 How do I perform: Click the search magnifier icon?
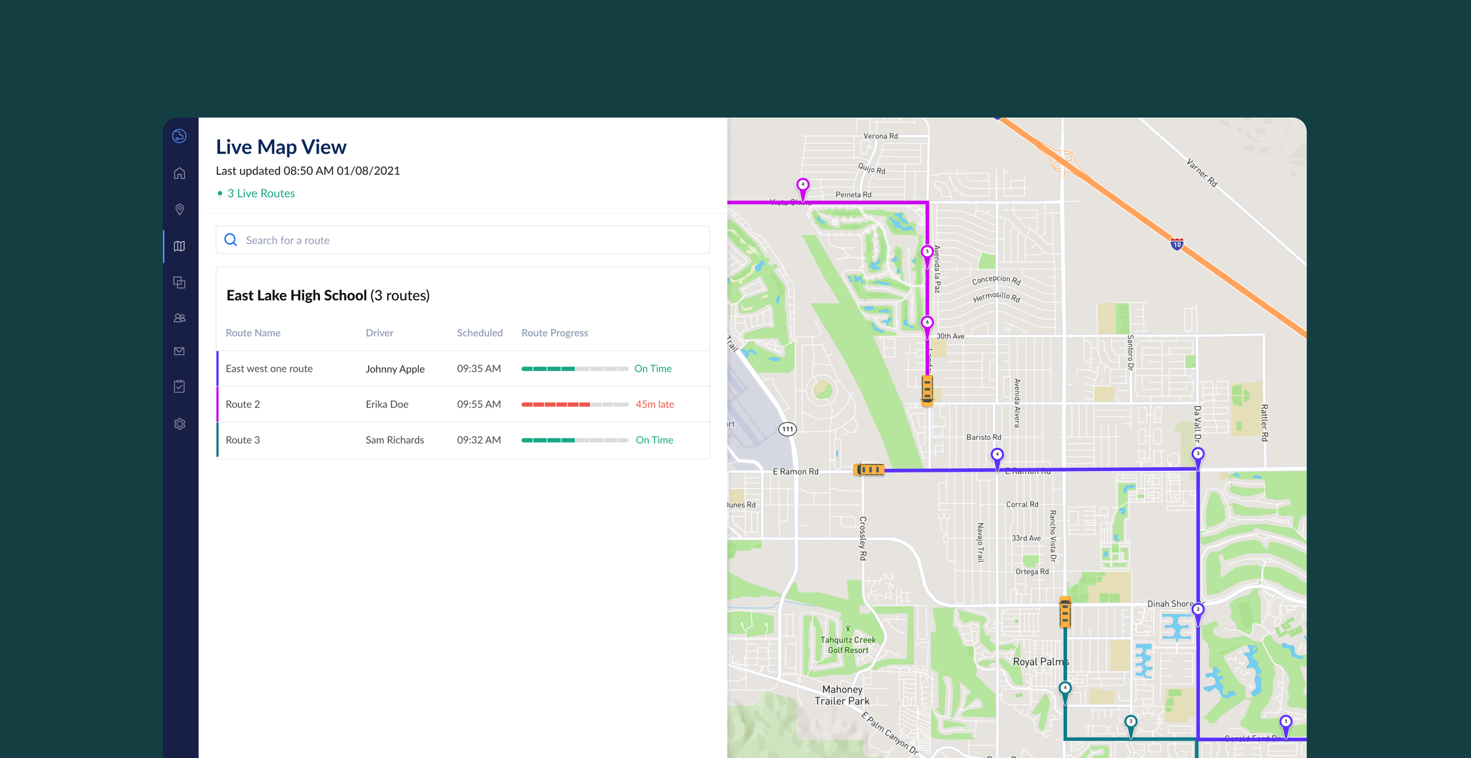[x=231, y=240]
